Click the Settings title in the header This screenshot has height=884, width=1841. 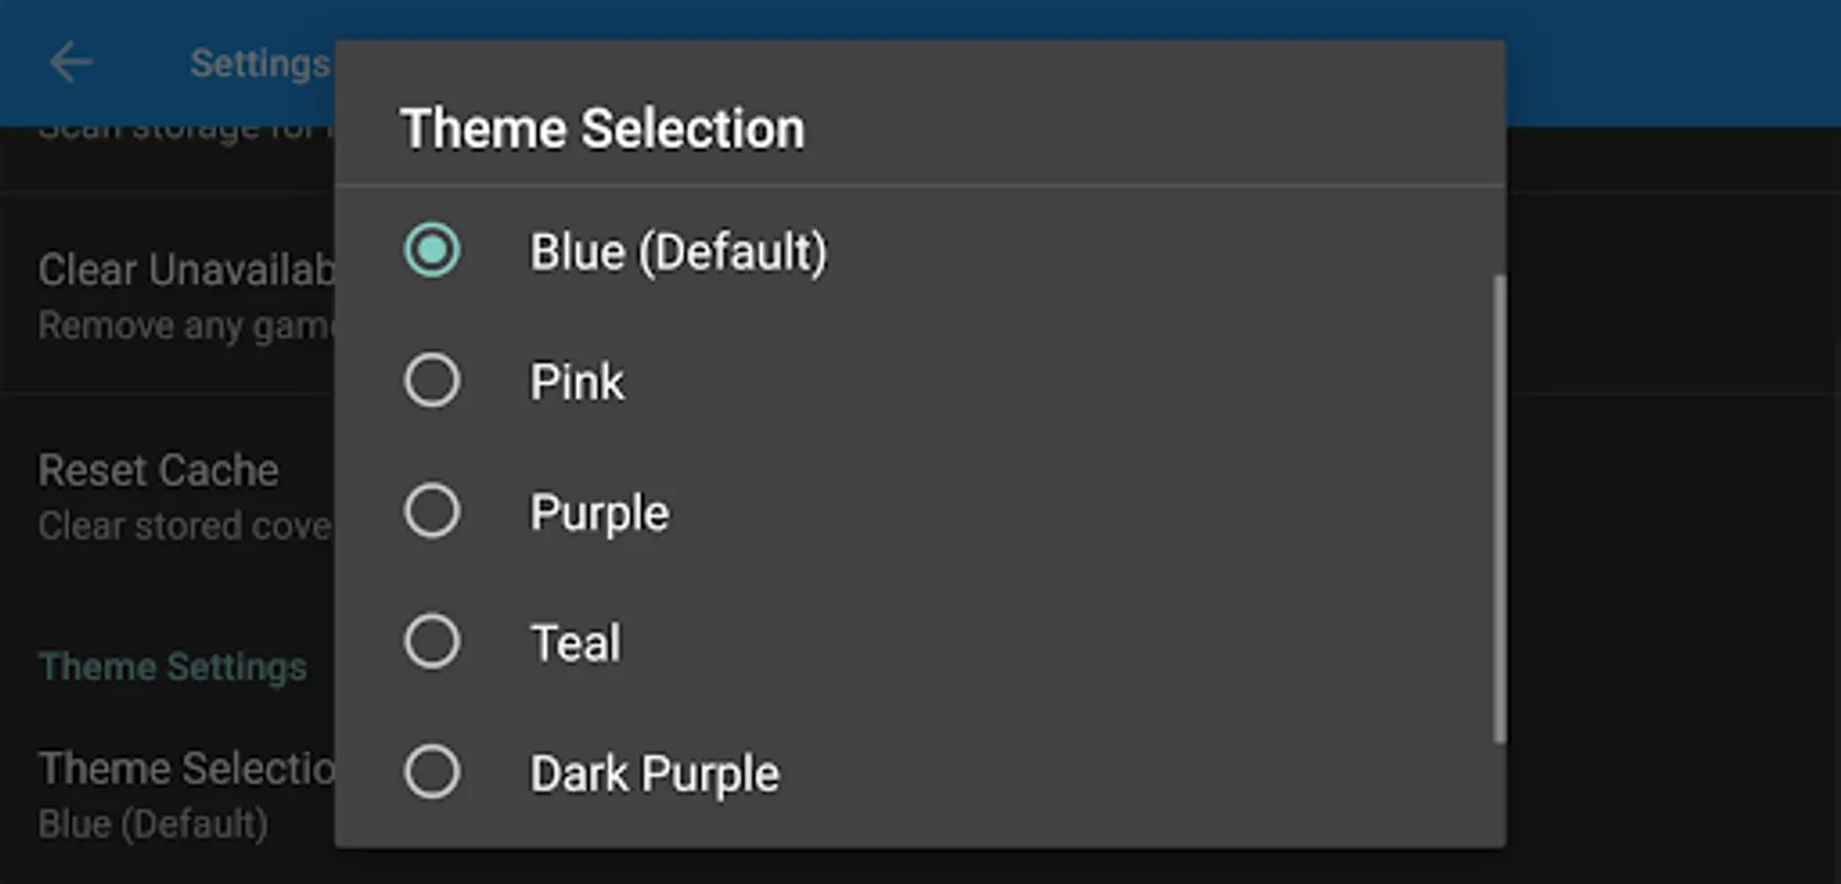(259, 64)
